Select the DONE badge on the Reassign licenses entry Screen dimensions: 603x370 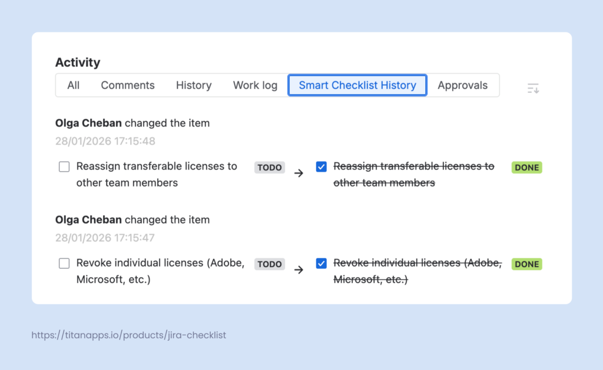[526, 167]
